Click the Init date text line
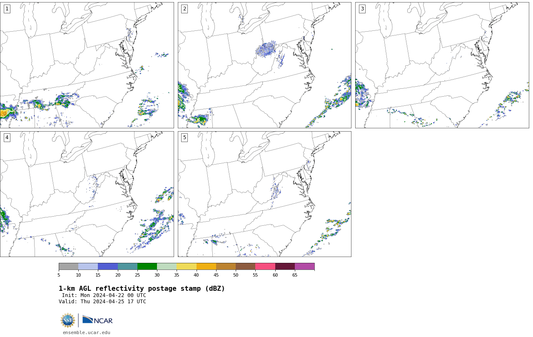This screenshot has height=337, width=533. coord(104,295)
